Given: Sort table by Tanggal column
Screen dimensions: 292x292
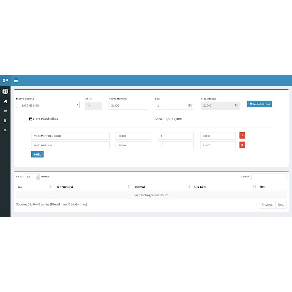Looking at the screenshot, I should [x=162, y=187].
